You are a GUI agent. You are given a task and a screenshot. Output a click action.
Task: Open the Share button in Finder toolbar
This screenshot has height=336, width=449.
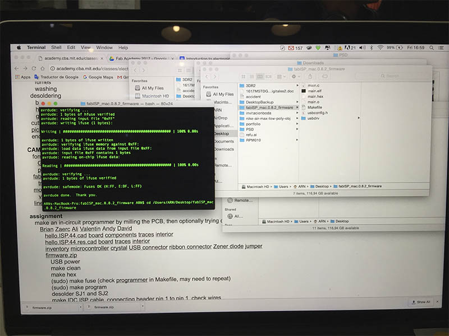pos(310,76)
